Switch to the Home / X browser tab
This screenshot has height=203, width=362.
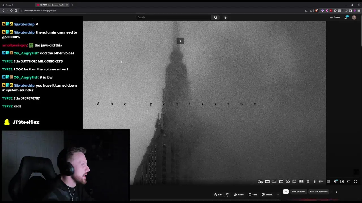pyautogui.click(x=17, y=5)
